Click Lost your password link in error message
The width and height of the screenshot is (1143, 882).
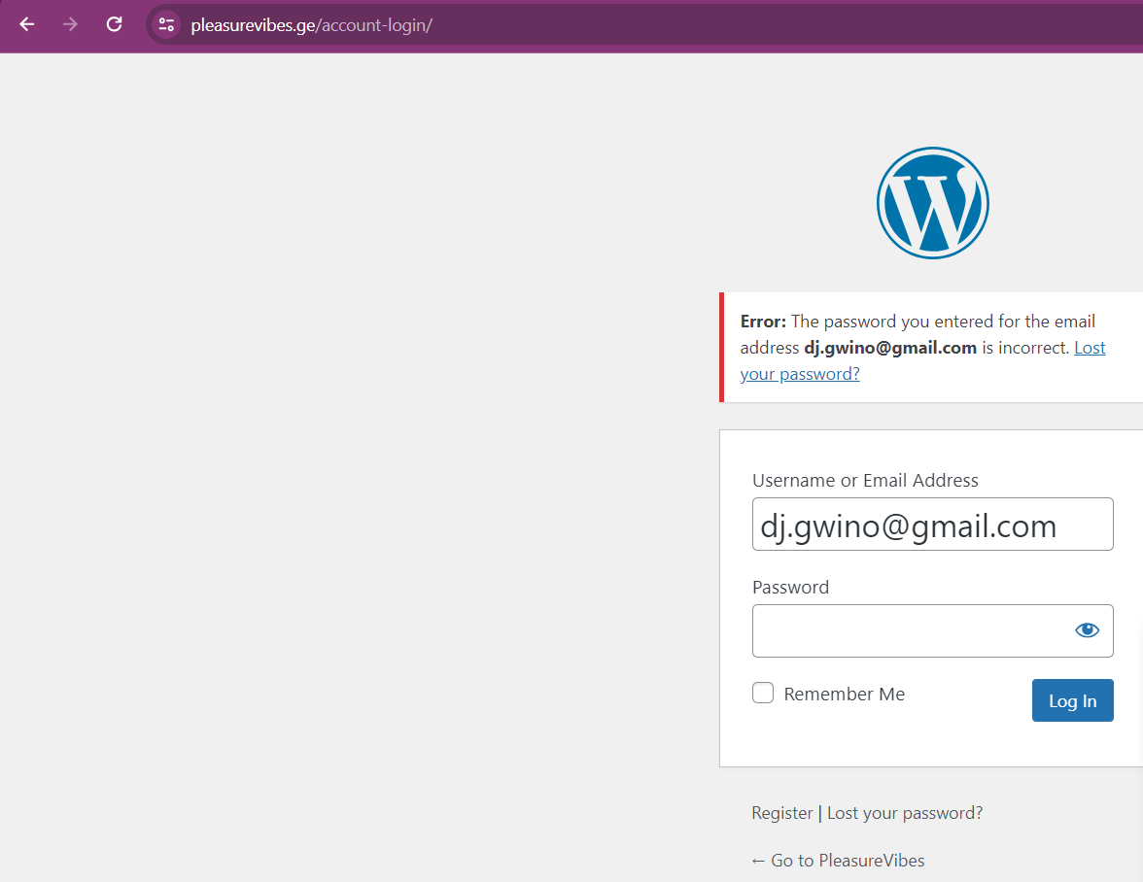pyautogui.click(x=800, y=374)
